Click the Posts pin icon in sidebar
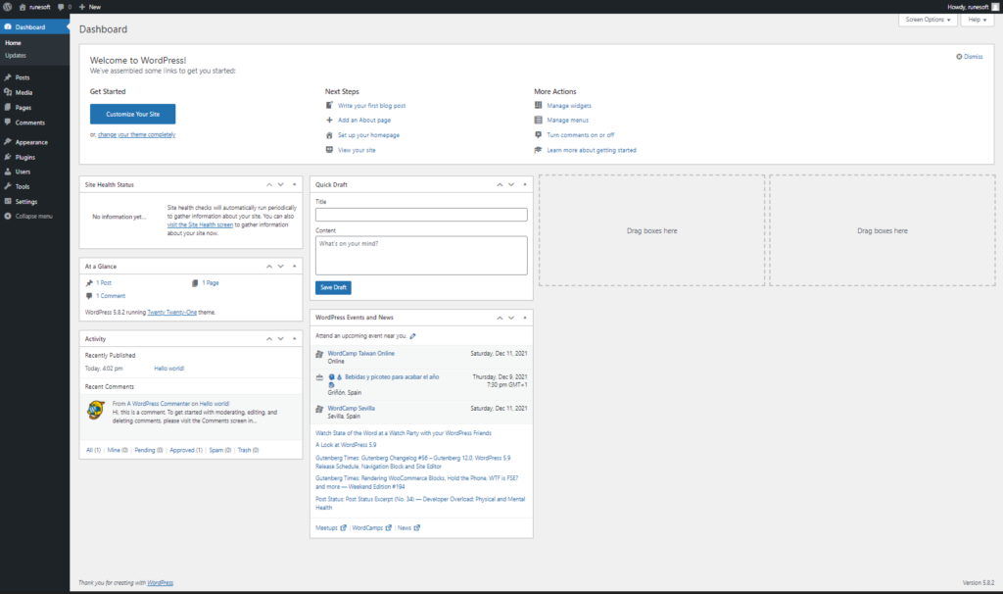The image size is (1003, 594). [8, 77]
